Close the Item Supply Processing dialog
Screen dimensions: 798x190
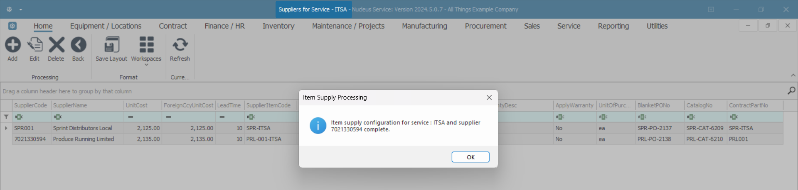point(489,97)
